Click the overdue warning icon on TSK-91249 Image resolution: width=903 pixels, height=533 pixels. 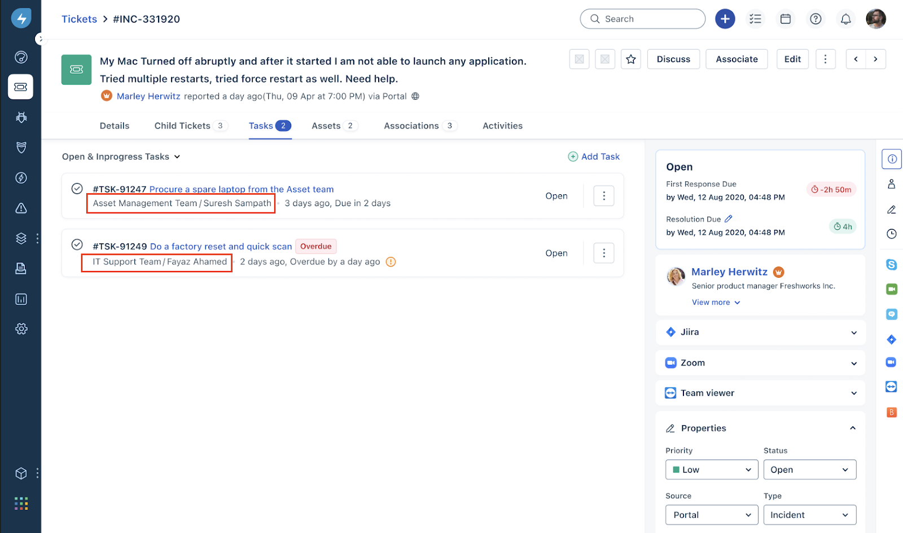[x=391, y=261]
